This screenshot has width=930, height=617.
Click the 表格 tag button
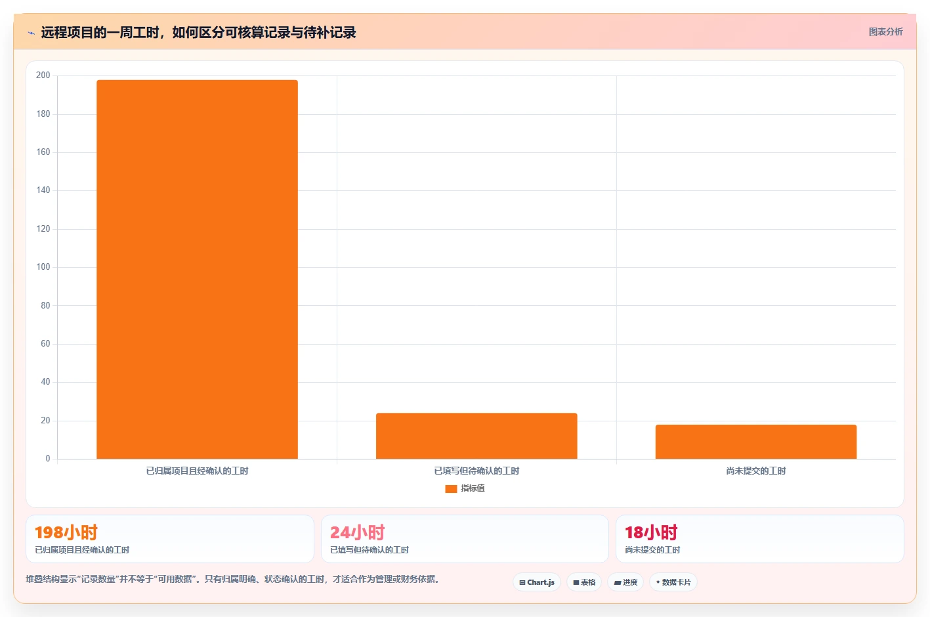tap(584, 582)
